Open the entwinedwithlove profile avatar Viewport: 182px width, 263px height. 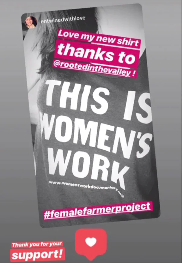point(31,22)
